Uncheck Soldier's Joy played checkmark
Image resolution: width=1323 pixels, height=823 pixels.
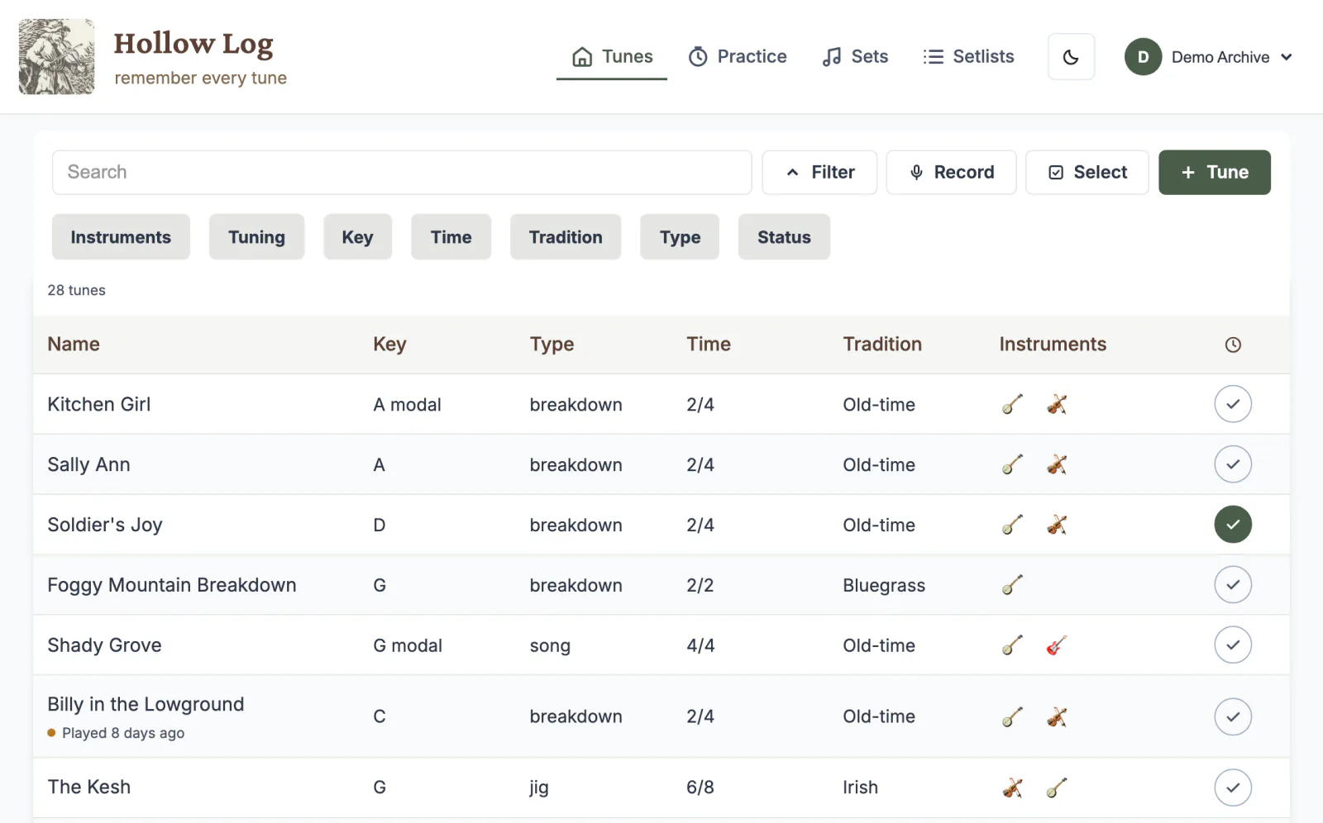pyautogui.click(x=1233, y=525)
